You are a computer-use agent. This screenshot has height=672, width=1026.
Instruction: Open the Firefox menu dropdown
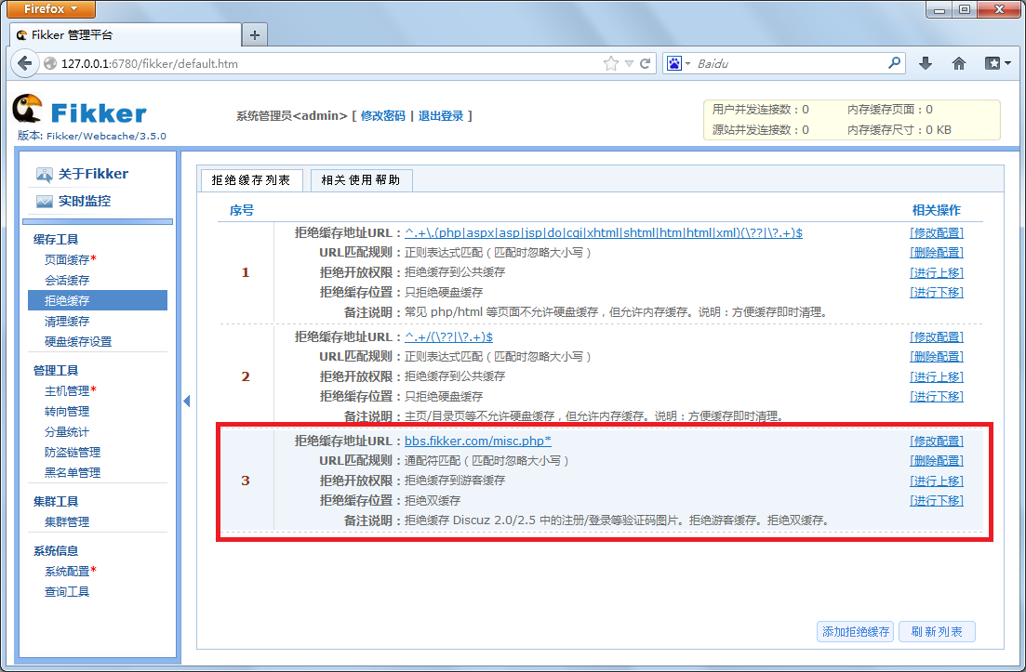(x=51, y=8)
